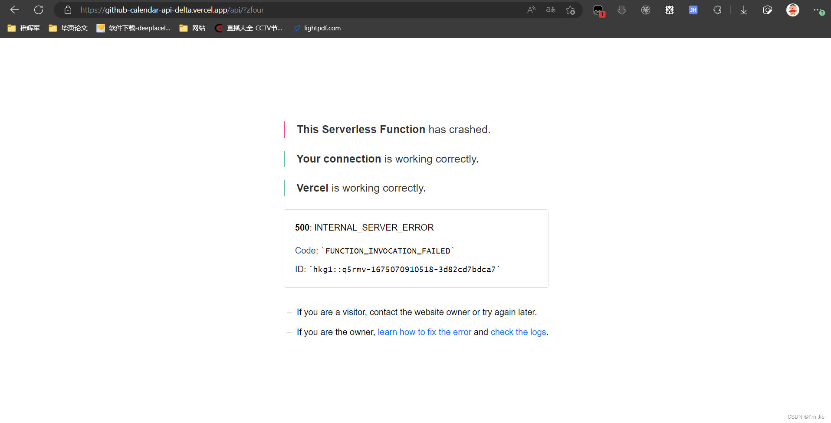
Task: Open the browser Extensions puzzle icon
Action: click(x=717, y=10)
